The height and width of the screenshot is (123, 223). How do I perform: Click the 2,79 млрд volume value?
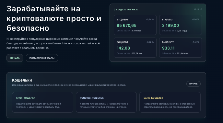pyautogui.click(x=136, y=31)
